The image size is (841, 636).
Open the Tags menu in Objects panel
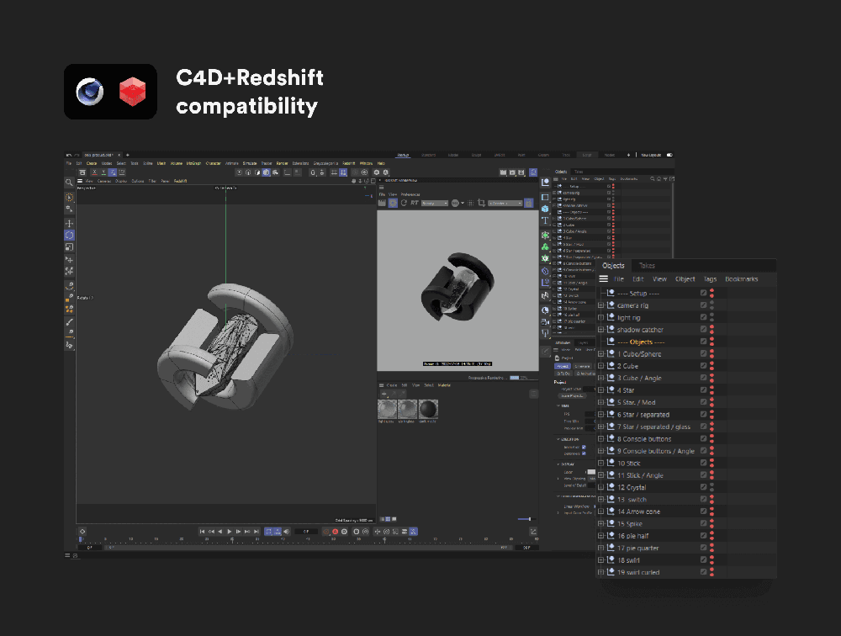(x=710, y=278)
